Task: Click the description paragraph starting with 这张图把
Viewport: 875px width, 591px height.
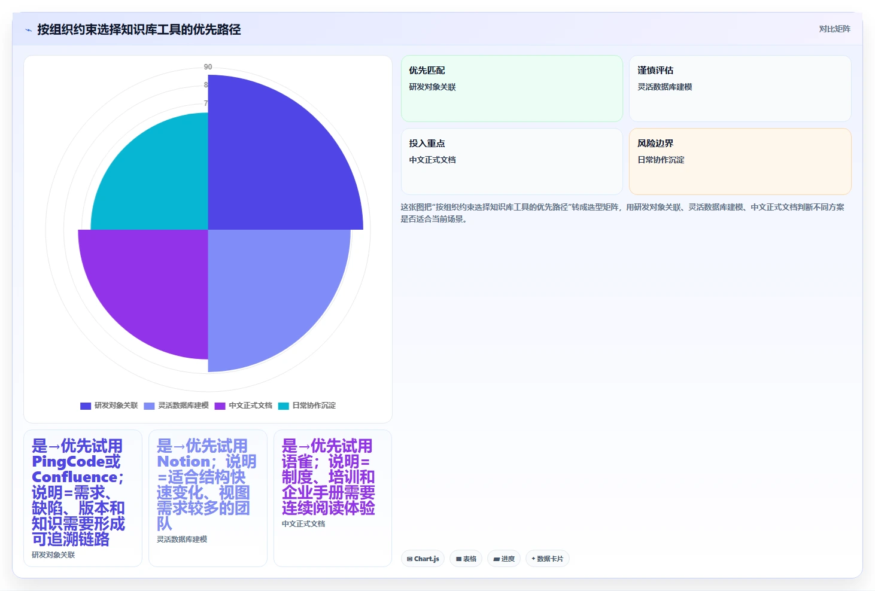Action: [622, 213]
